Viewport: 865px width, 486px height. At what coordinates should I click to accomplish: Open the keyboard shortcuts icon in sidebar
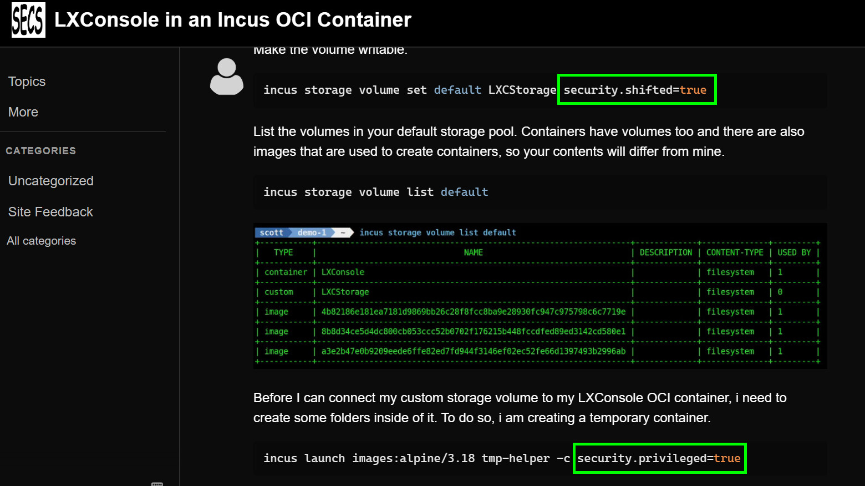click(x=157, y=483)
